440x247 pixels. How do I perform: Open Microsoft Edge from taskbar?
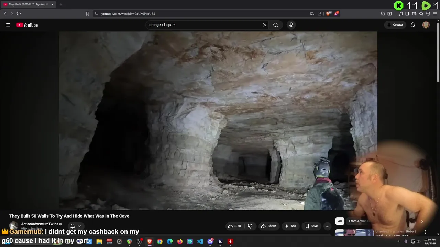(170, 242)
